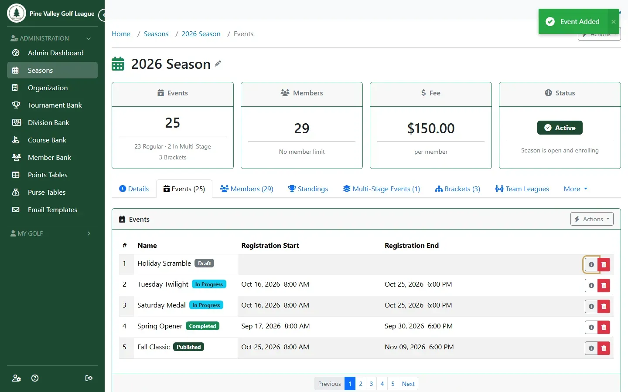The width and height of the screenshot is (628, 392).
Task: Switch to the Brackets (3) tab
Action: point(457,189)
